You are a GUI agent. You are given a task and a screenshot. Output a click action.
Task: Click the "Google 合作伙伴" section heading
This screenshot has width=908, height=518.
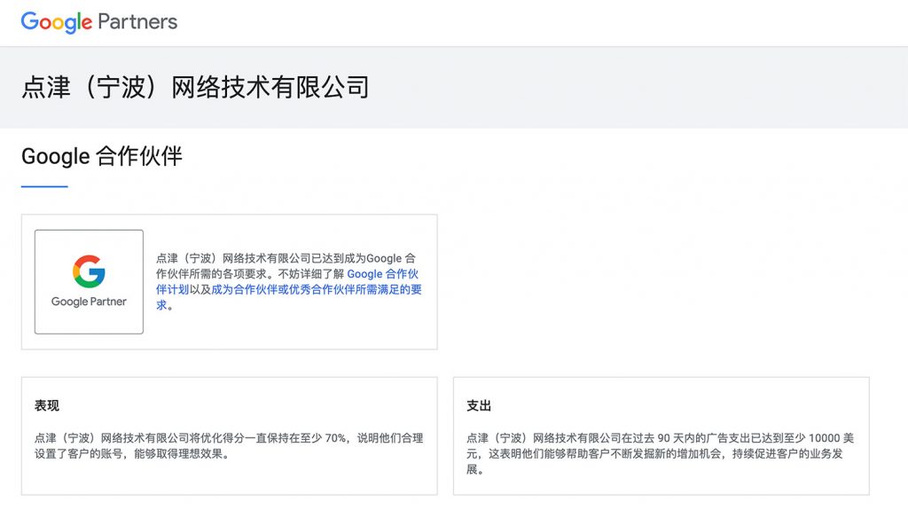[x=102, y=157]
